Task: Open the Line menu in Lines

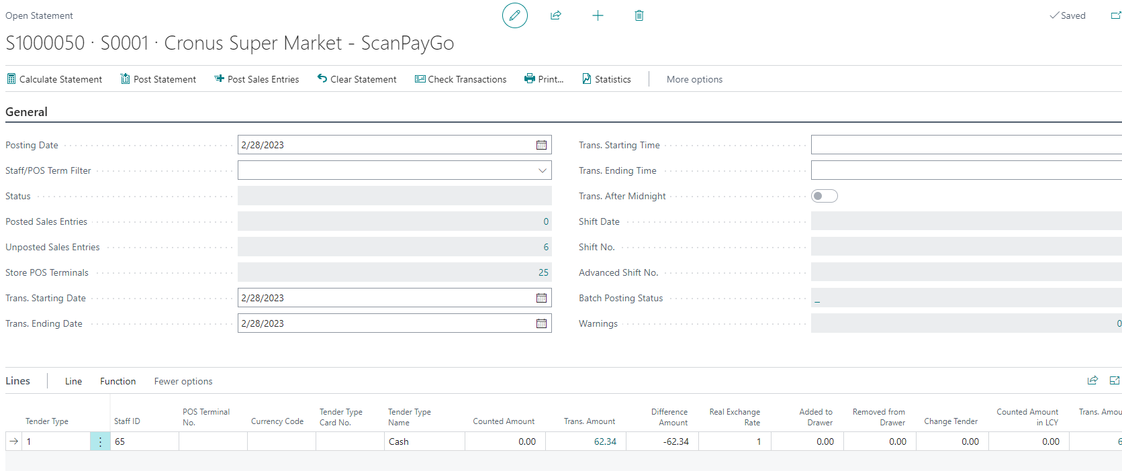Action: click(x=73, y=381)
